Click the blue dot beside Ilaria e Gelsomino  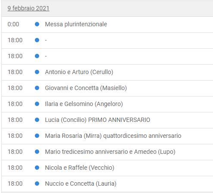pos(37,104)
